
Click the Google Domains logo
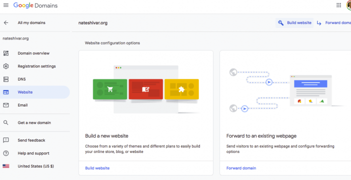(x=35, y=5)
